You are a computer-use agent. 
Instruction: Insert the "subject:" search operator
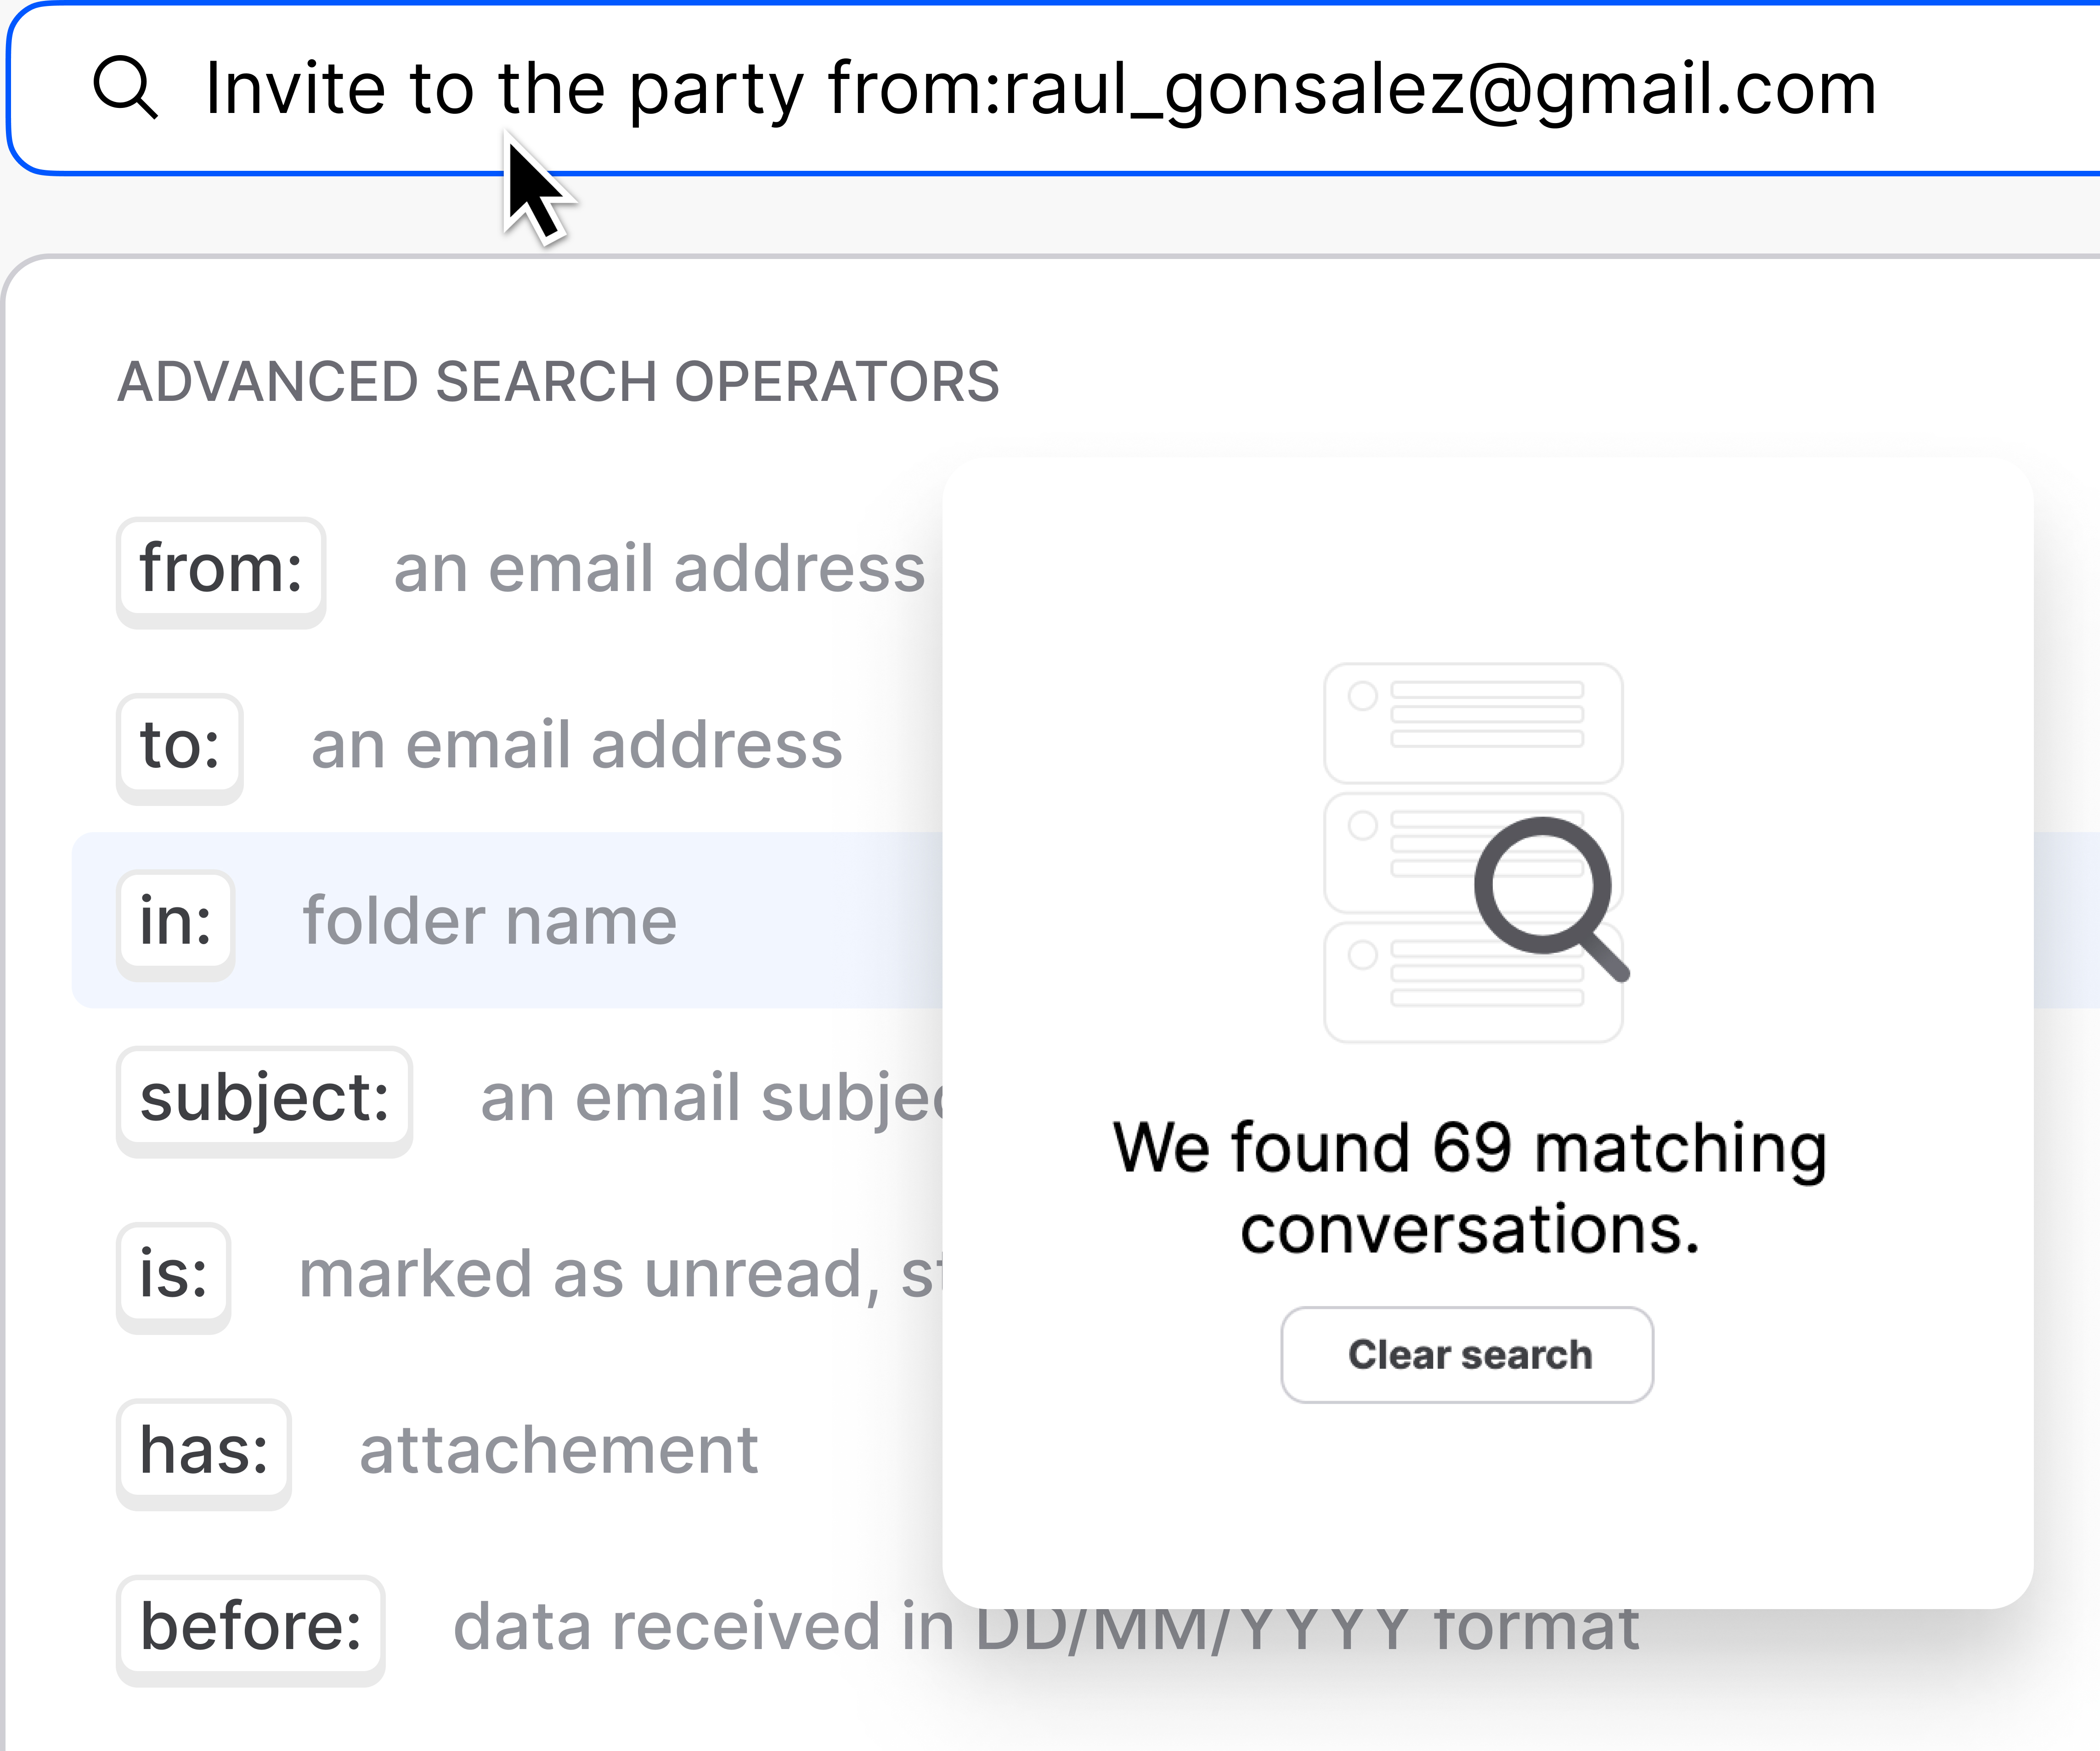pyautogui.click(x=265, y=1098)
